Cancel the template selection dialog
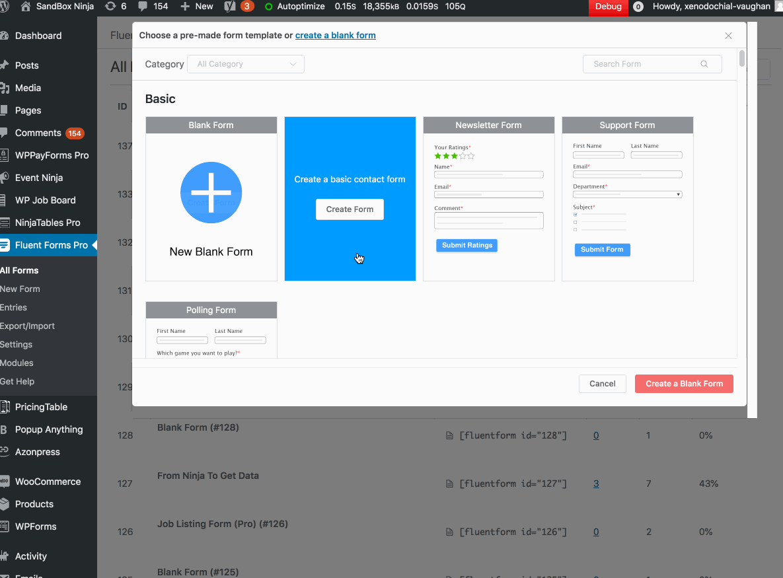 point(602,383)
